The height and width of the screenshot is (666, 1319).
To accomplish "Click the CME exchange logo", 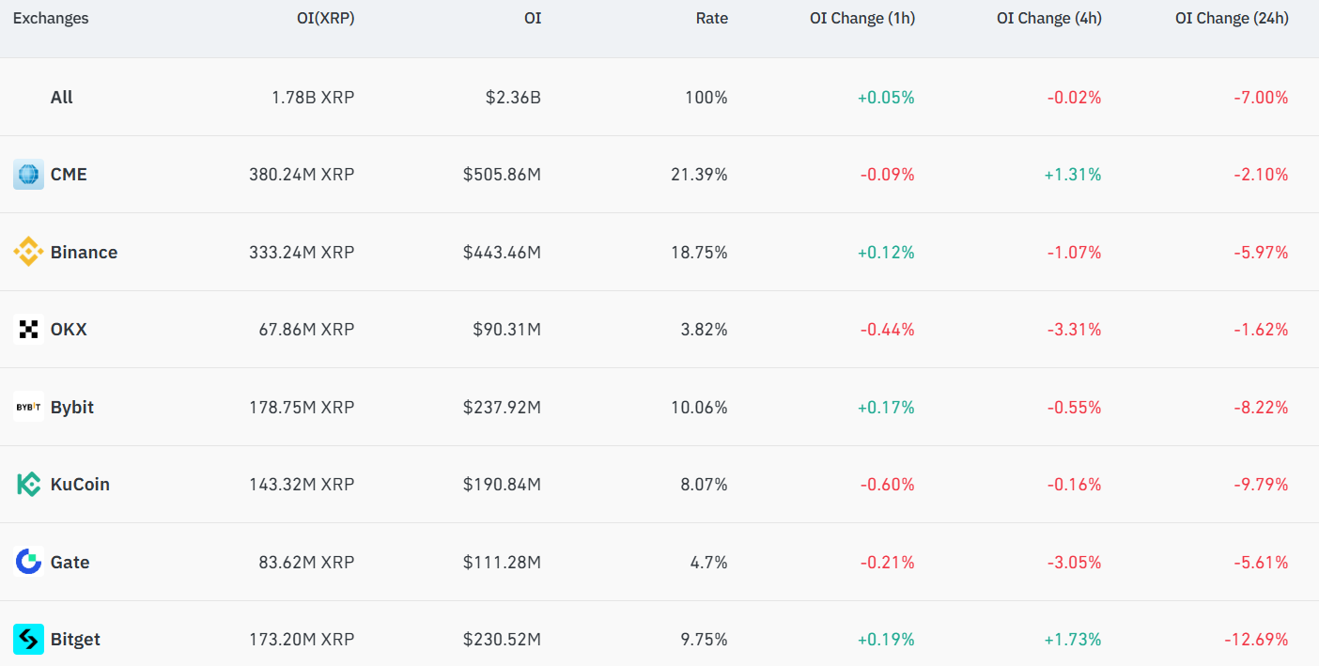I will coord(27,174).
